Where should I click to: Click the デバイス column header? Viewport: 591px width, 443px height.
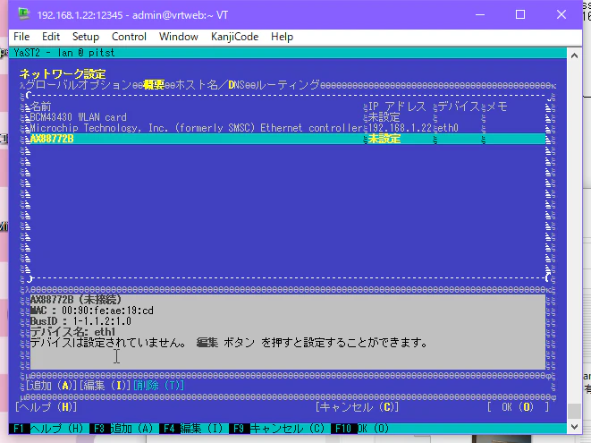[x=459, y=106]
